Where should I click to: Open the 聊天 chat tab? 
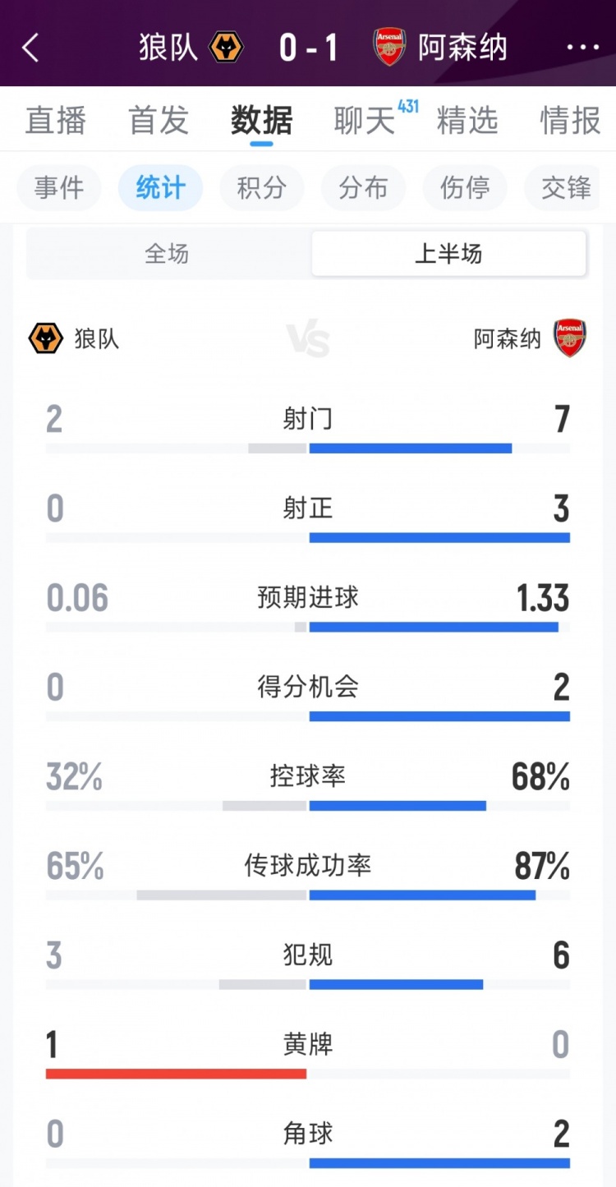click(x=365, y=121)
